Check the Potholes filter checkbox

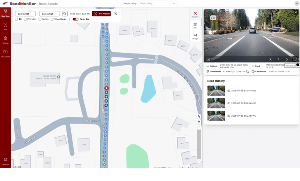tap(25, 19)
